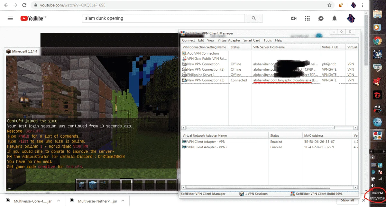Click the ph6jantit virtual hub cell
386x207 pixels.
[x=329, y=64]
